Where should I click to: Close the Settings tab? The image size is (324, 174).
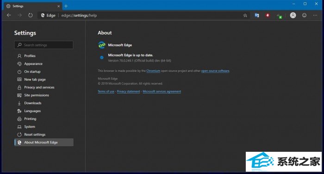click(58, 6)
